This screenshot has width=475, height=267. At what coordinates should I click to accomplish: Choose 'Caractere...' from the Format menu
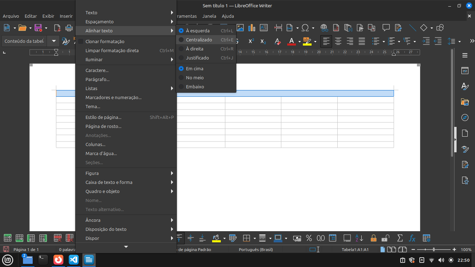tap(126, 70)
